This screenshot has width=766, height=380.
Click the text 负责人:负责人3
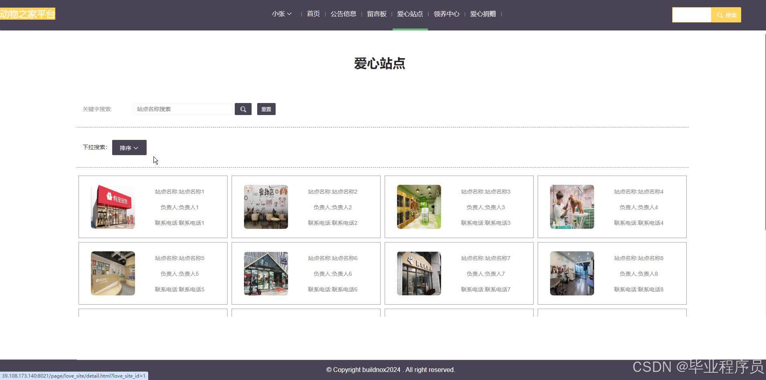(x=486, y=207)
